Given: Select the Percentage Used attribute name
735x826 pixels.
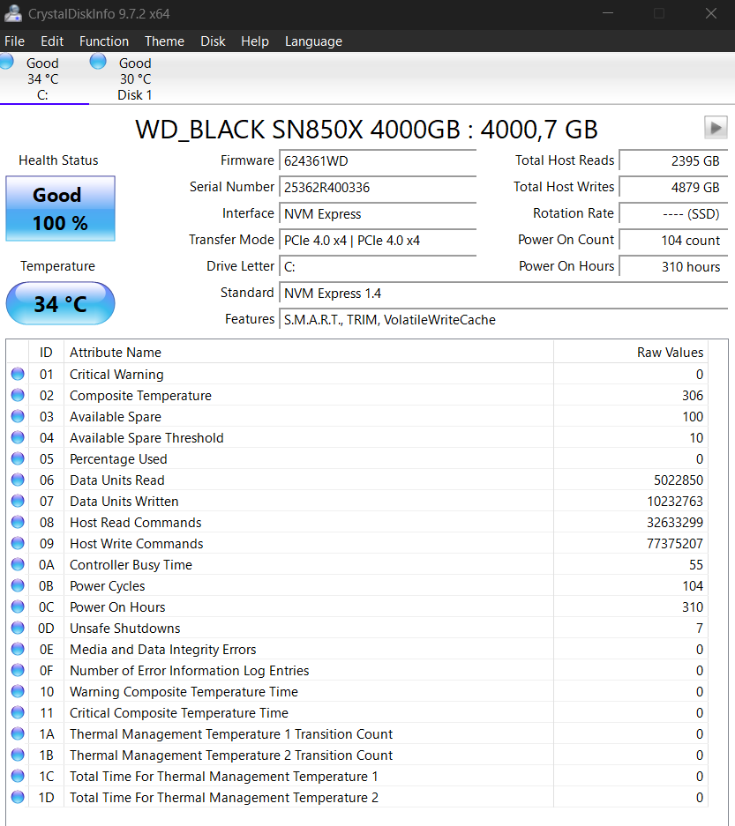Looking at the screenshot, I should pos(118,458).
